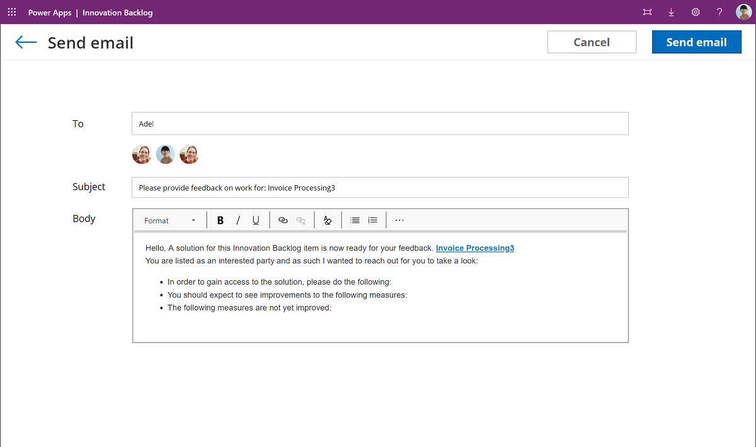Click the download icon in header
Viewport: 756px width, 447px height.
click(672, 12)
